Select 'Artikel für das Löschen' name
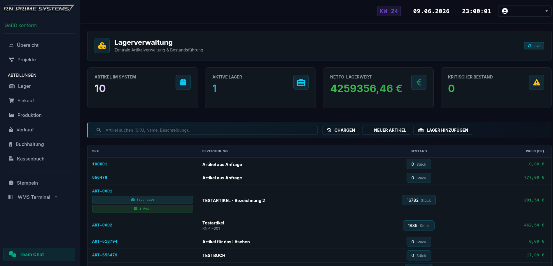The image size is (553, 266). pyautogui.click(x=226, y=242)
